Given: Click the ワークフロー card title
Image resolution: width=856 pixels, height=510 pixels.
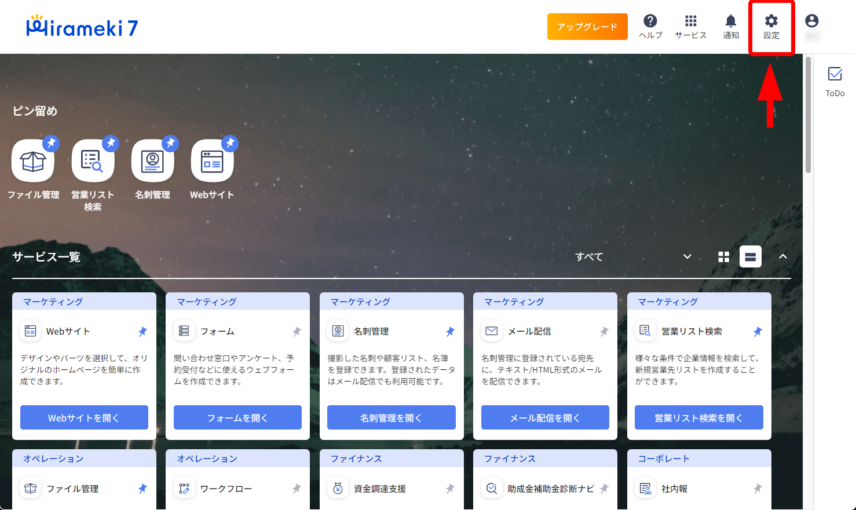Looking at the screenshot, I should 226,489.
